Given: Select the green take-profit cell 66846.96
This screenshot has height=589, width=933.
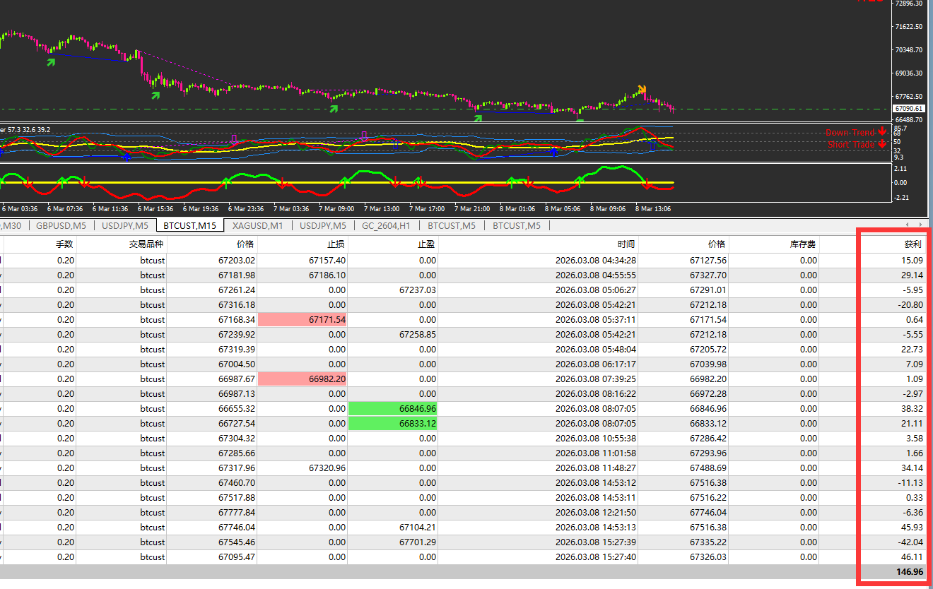Looking at the screenshot, I should (x=393, y=408).
